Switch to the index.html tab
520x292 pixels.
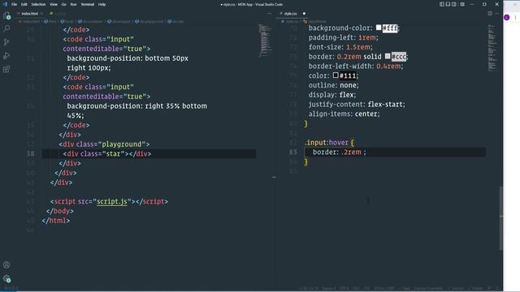[29, 14]
